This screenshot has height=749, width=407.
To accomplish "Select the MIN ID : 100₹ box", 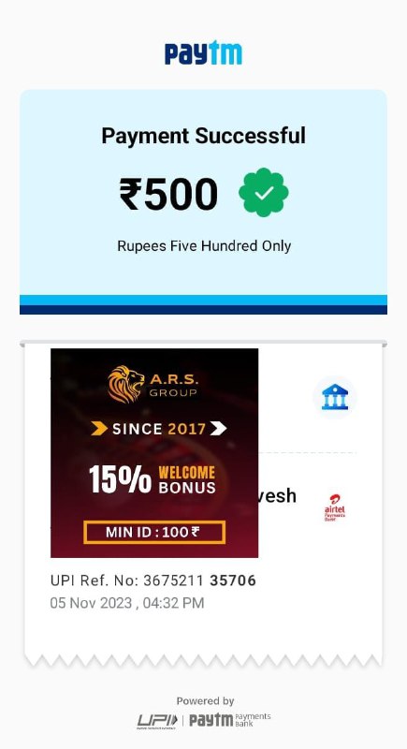I will pyautogui.click(x=154, y=532).
